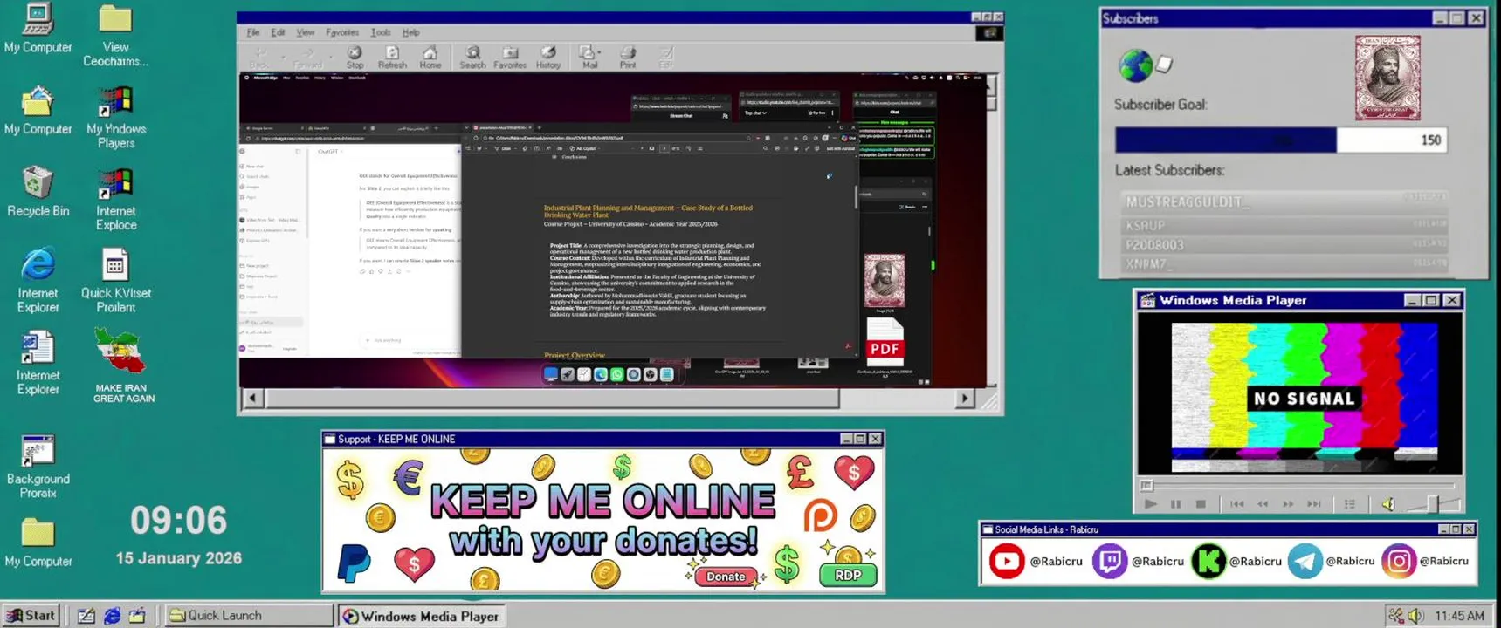The width and height of the screenshot is (1501, 628).
Task: Click the Forward arrow toolbar icon
Action: [x=307, y=58]
